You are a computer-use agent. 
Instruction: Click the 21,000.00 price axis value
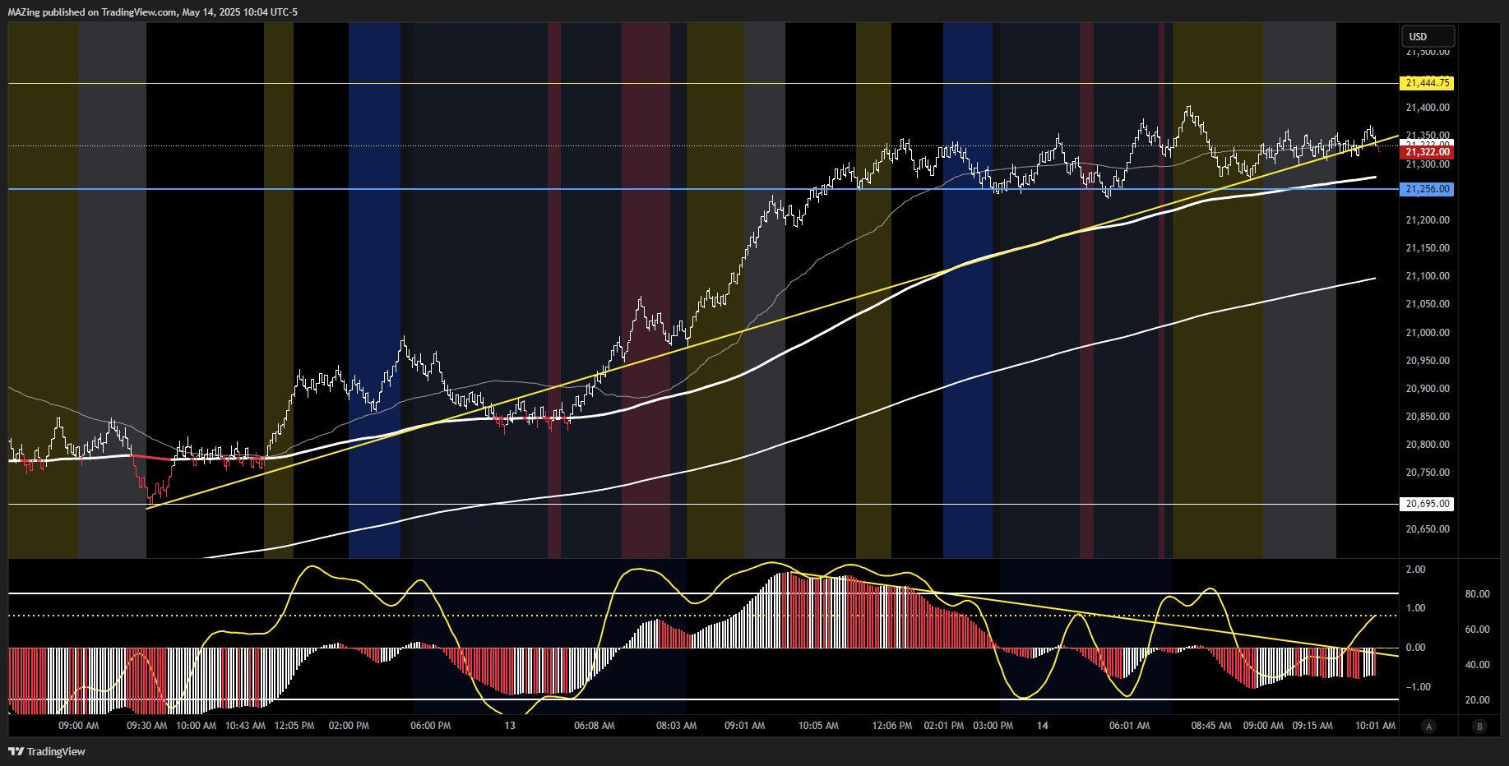[x=1428, y=333]
